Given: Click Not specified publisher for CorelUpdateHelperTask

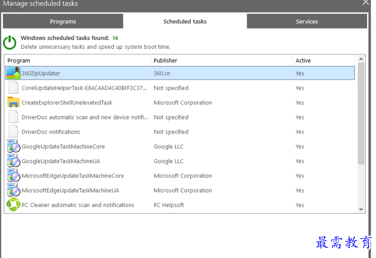Looking at the screenshot, I should [x=171, y=88].
